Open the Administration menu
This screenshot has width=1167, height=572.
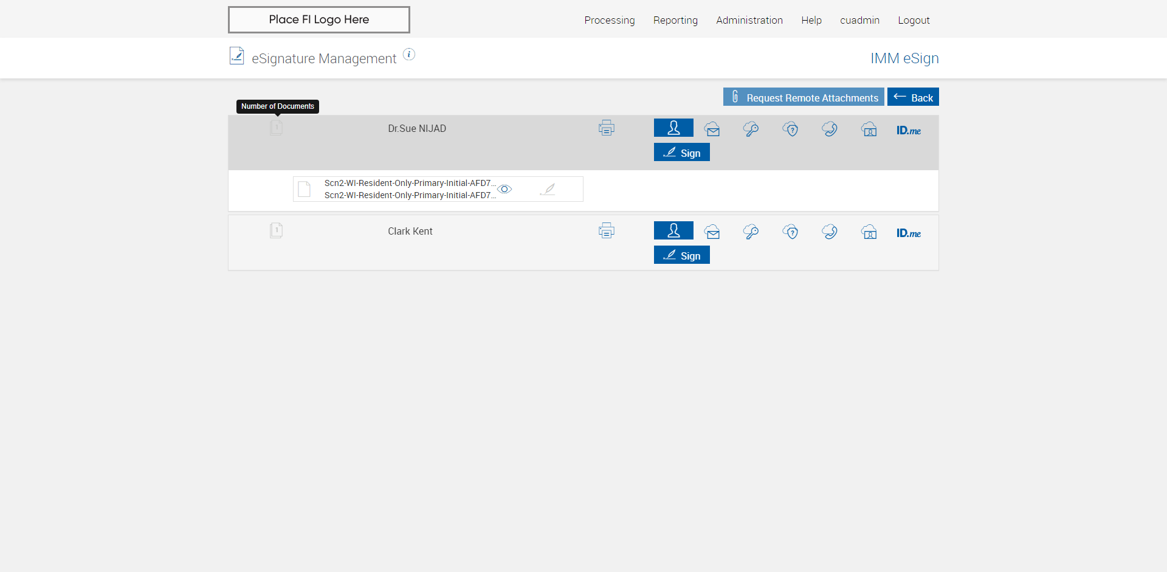point(749,20)
